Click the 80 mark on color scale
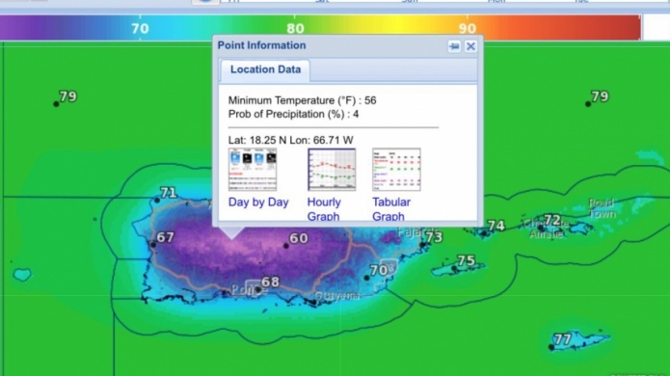The width and height of the screenshot is (670, 376). pyautogui.click(x=295, y=28)
